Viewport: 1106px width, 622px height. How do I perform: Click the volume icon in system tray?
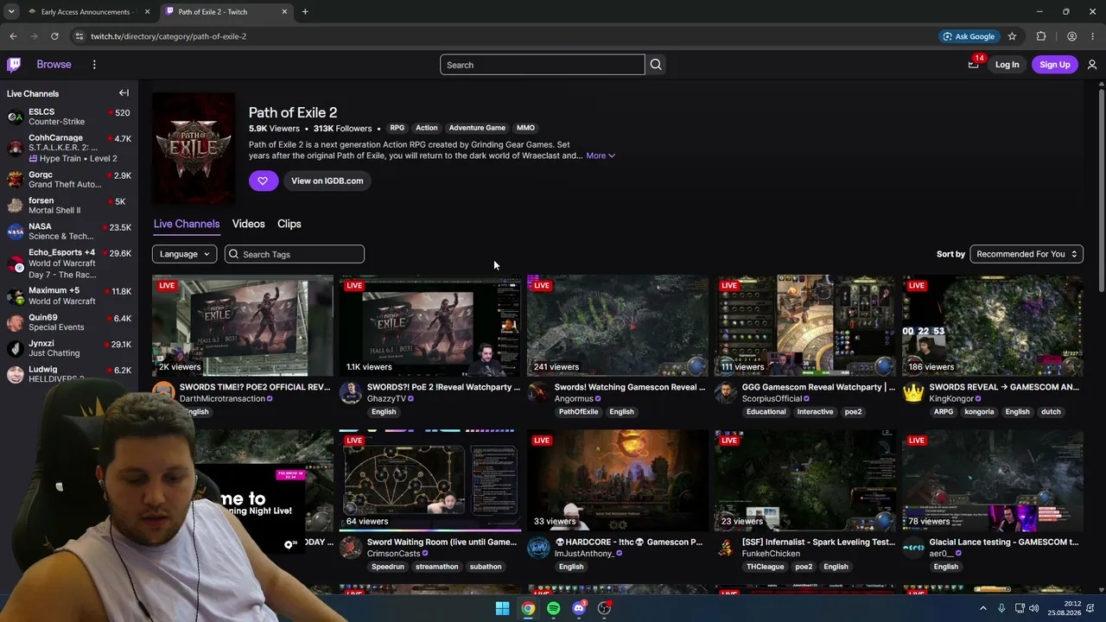click(1034, 608)
